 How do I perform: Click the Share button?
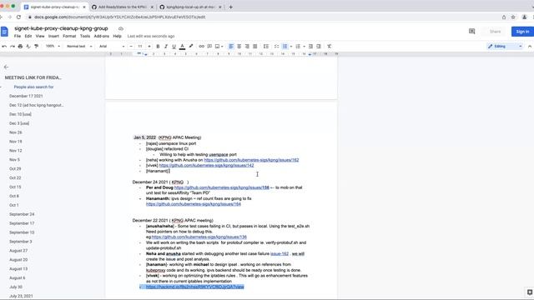pyautogui.click(x=495, y=32)
